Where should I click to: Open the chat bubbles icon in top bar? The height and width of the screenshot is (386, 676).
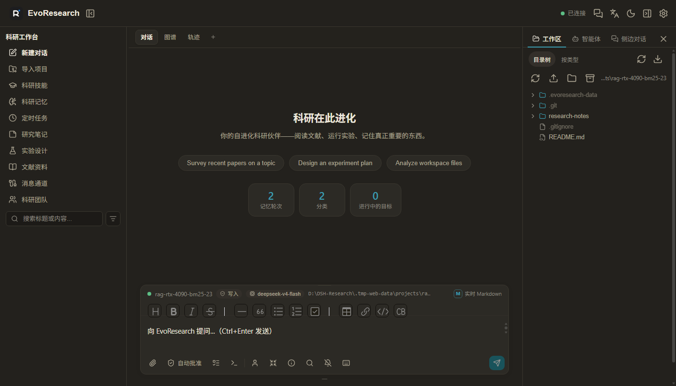tap(598, 13)
